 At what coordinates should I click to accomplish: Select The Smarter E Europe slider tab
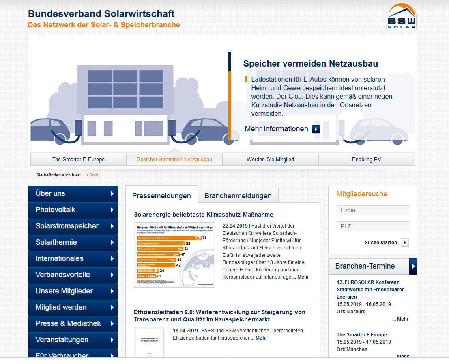point(78,160)
